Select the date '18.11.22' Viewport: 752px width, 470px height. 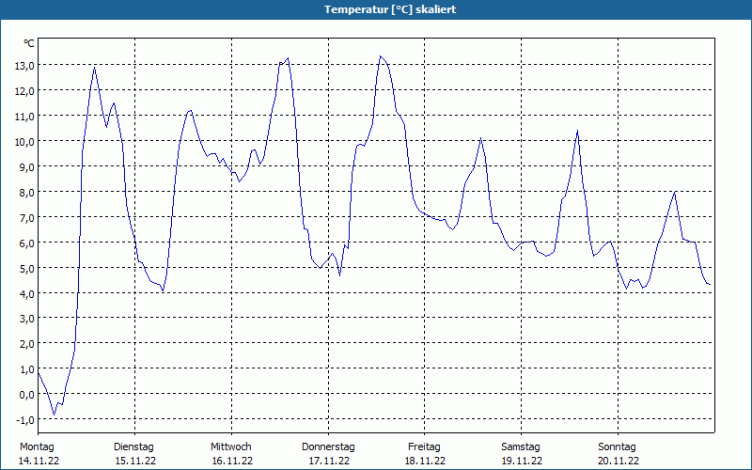[x=425, y=461]
